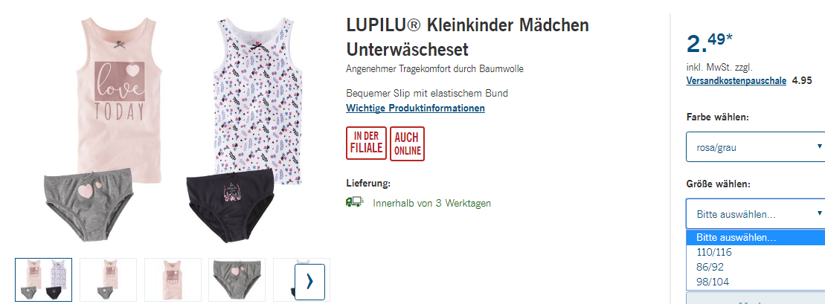The image size is (825, 304).
Task: Click the green delivery truck icon
Action: (355, 202)
